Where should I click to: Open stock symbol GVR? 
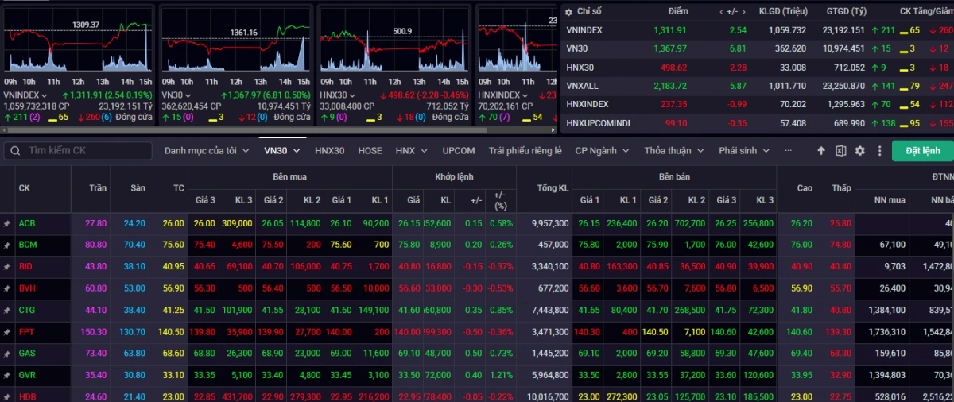pos(27,374)
